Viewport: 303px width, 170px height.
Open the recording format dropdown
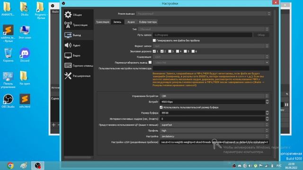click(x=211, y=46)
